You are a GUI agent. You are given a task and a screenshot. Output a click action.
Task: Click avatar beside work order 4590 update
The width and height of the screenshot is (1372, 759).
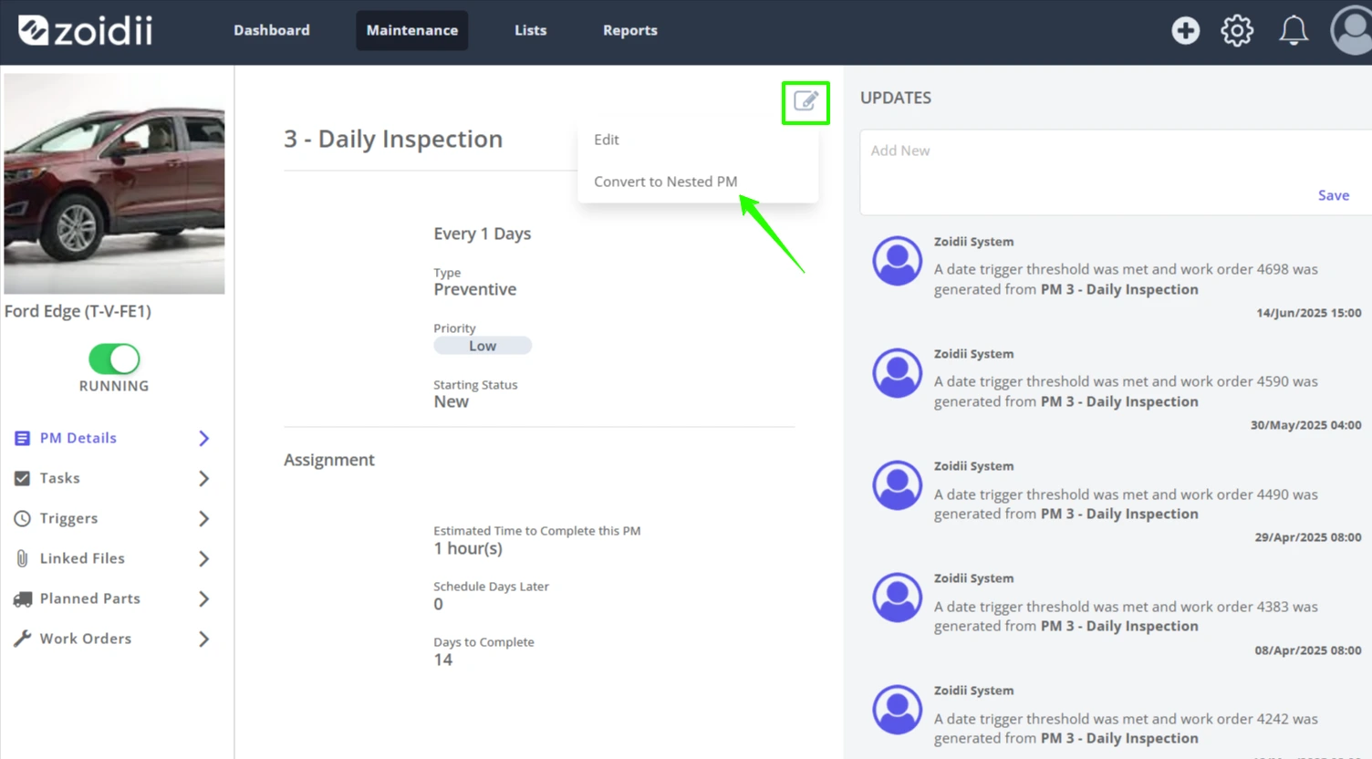point(897,373)
